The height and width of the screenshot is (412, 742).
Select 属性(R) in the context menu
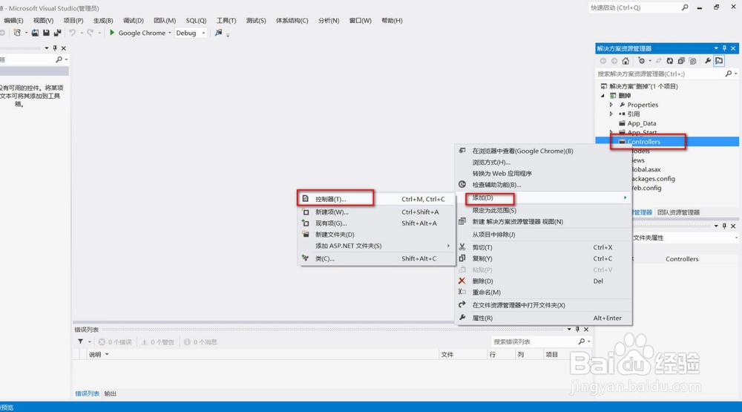[x=543, y=318]
